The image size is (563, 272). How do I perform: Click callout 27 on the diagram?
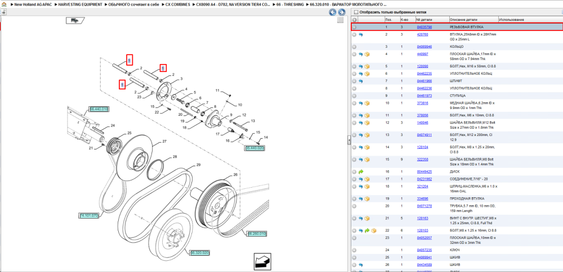[164, 142]
